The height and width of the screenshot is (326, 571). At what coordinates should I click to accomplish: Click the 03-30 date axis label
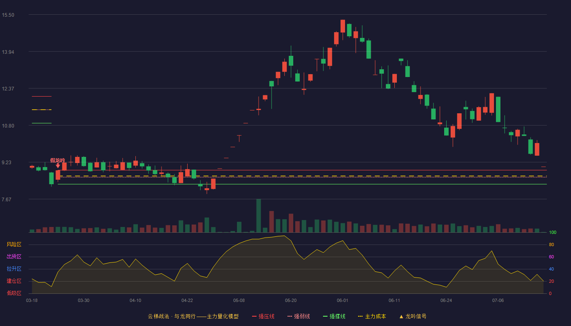84,300
